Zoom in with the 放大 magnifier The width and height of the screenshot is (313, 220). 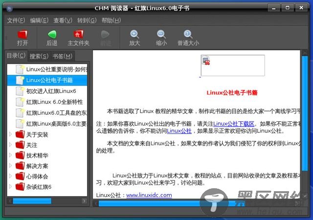click(x=134, y=34)
